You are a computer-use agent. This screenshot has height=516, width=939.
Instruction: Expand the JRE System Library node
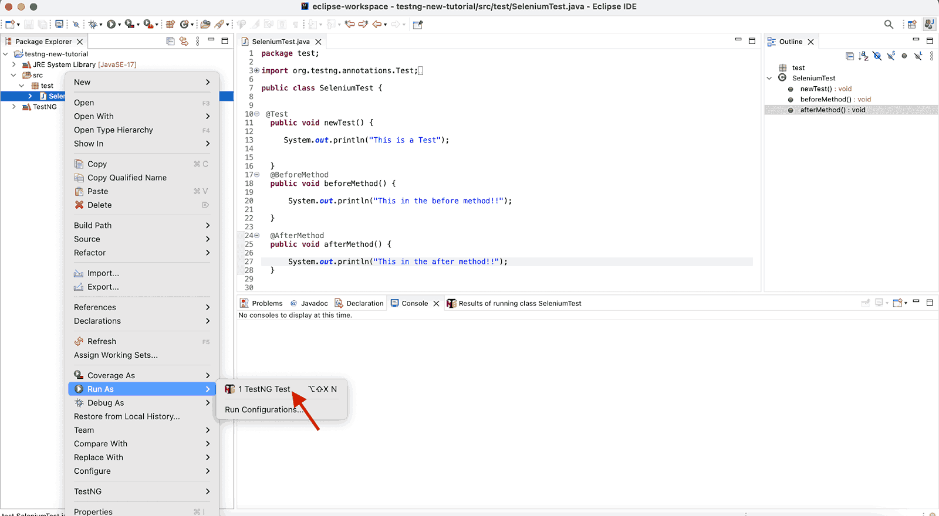pos(13,64)
